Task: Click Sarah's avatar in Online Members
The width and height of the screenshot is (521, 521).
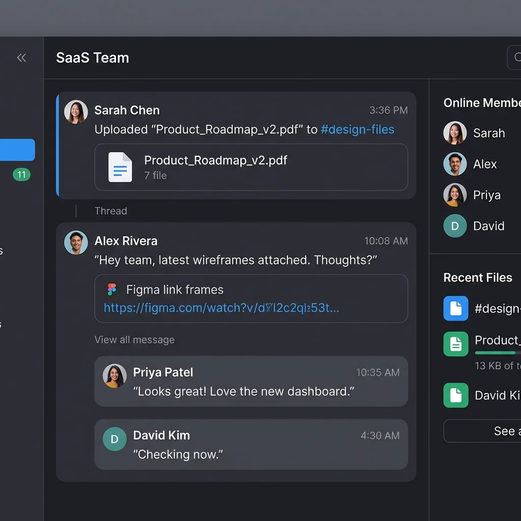Action: click(454, 132)
